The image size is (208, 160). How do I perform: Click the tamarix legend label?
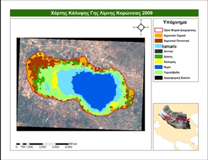click(x=170, y=46)
